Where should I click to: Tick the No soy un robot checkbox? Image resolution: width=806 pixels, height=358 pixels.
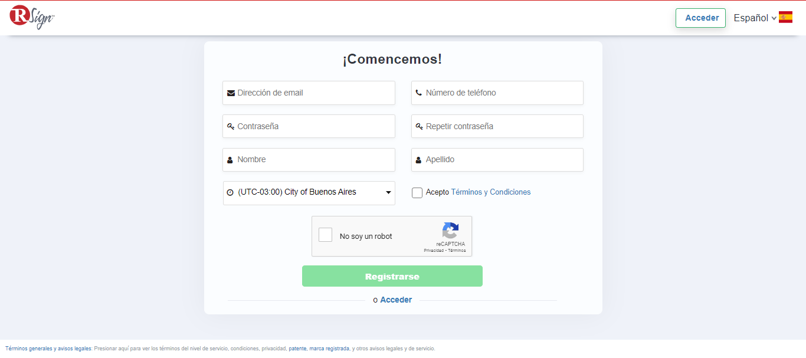[x=326, y=235]
